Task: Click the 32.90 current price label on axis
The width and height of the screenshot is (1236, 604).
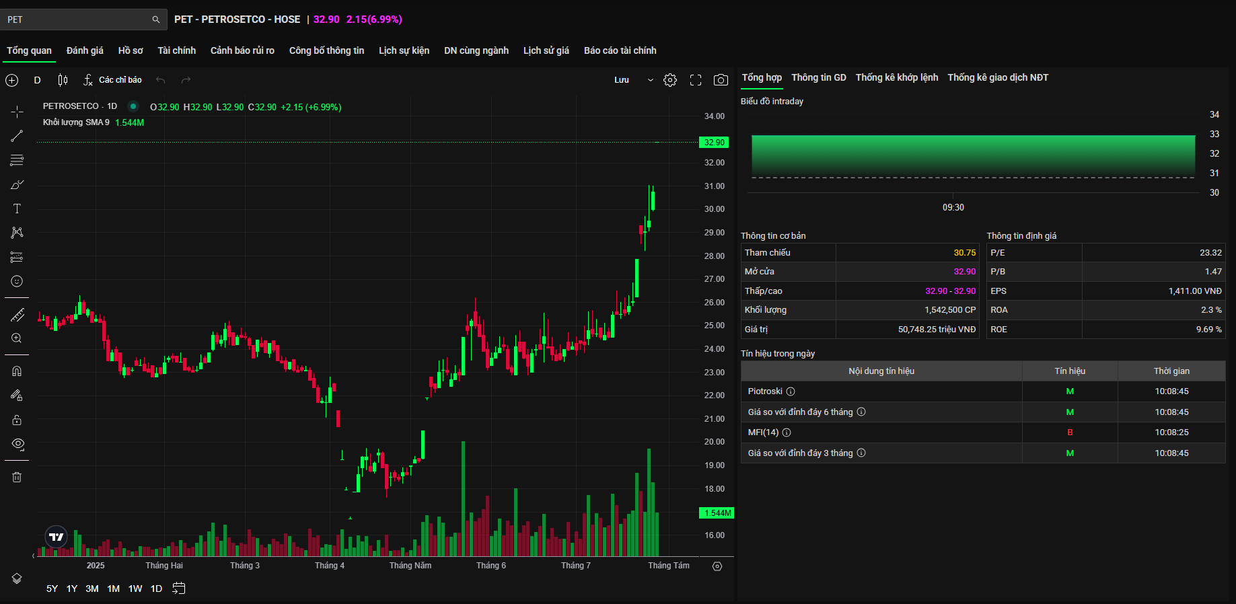Action: tap(715, 143)
